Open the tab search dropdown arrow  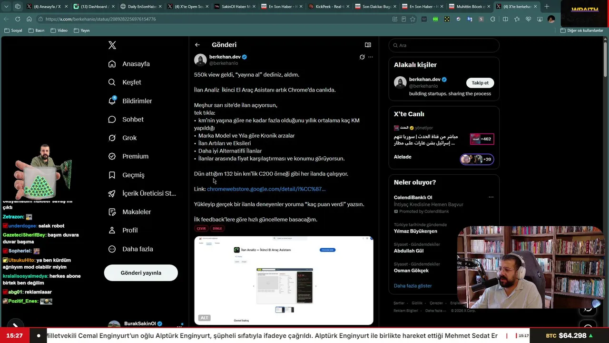coord(6,7)
